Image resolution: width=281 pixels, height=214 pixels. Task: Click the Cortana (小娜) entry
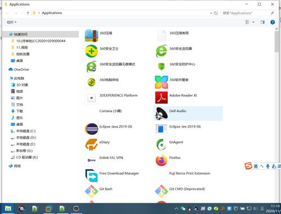tap(110, 111)
